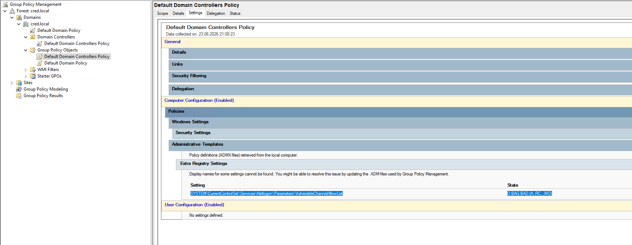The image size is (632, 245).
Task: Expand the Sites tree node
Action: 12,83
